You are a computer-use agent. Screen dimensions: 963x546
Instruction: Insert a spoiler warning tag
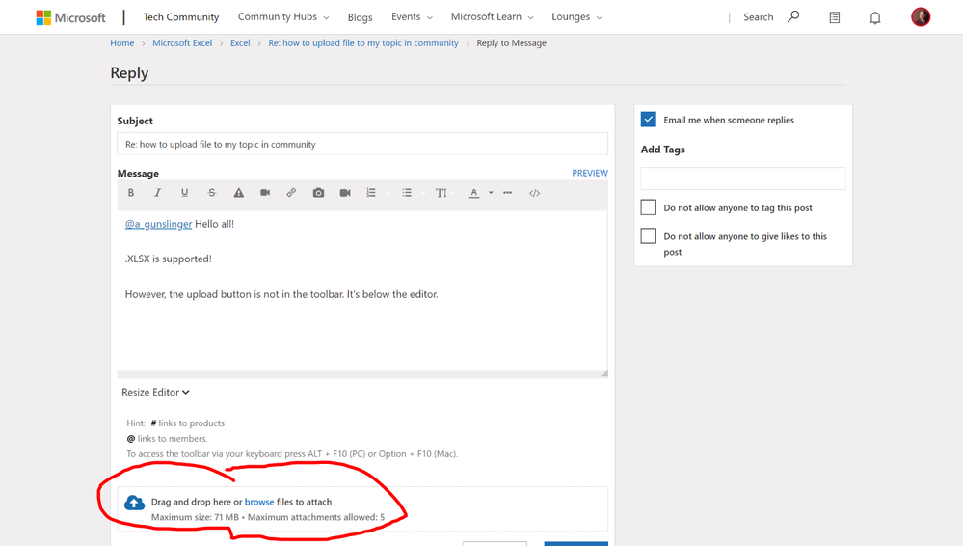(238, 193)
